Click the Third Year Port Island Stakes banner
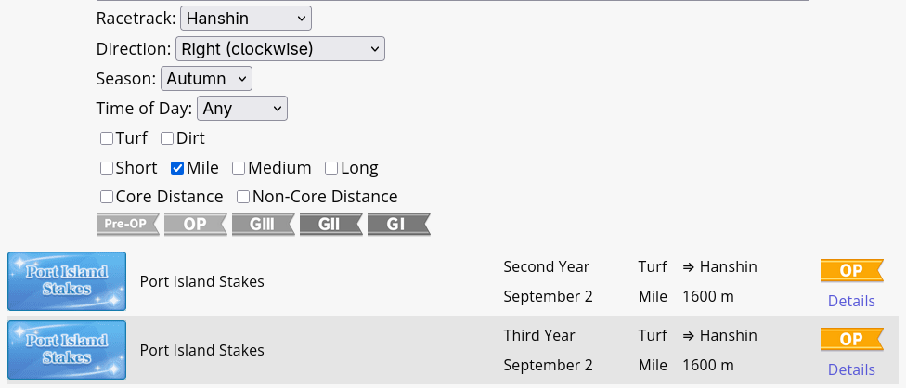The height and width of the screenshot is (388, 906). (x=67, y=350)
